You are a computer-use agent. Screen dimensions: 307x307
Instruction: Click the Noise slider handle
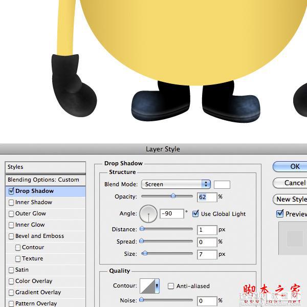[141, 299]
